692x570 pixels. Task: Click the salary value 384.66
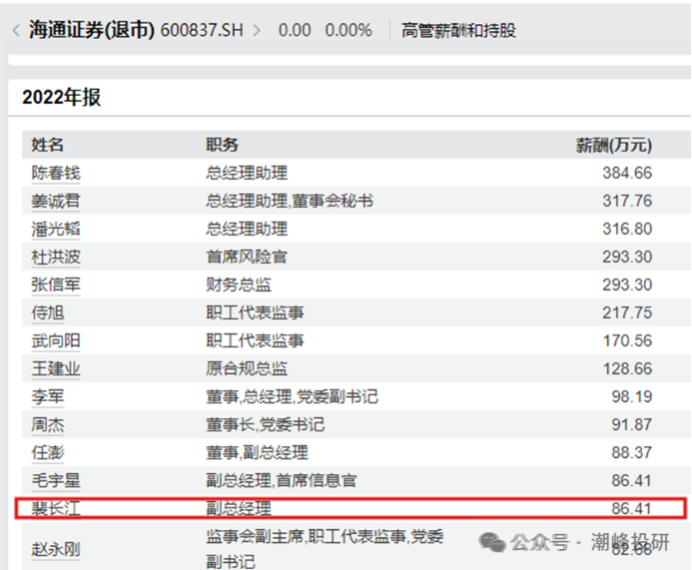coord(627,173)
